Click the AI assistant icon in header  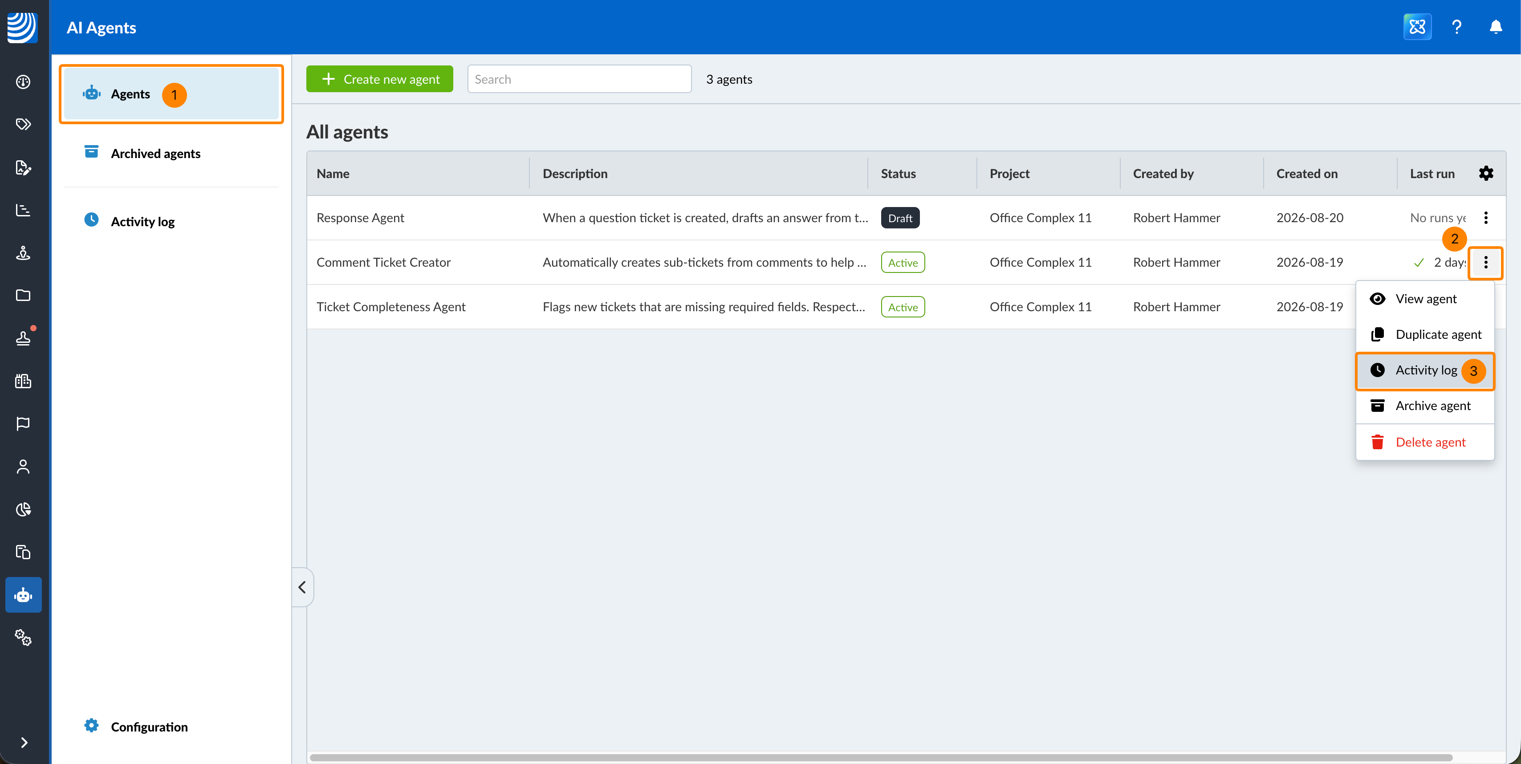click(x=1417, y=27)
